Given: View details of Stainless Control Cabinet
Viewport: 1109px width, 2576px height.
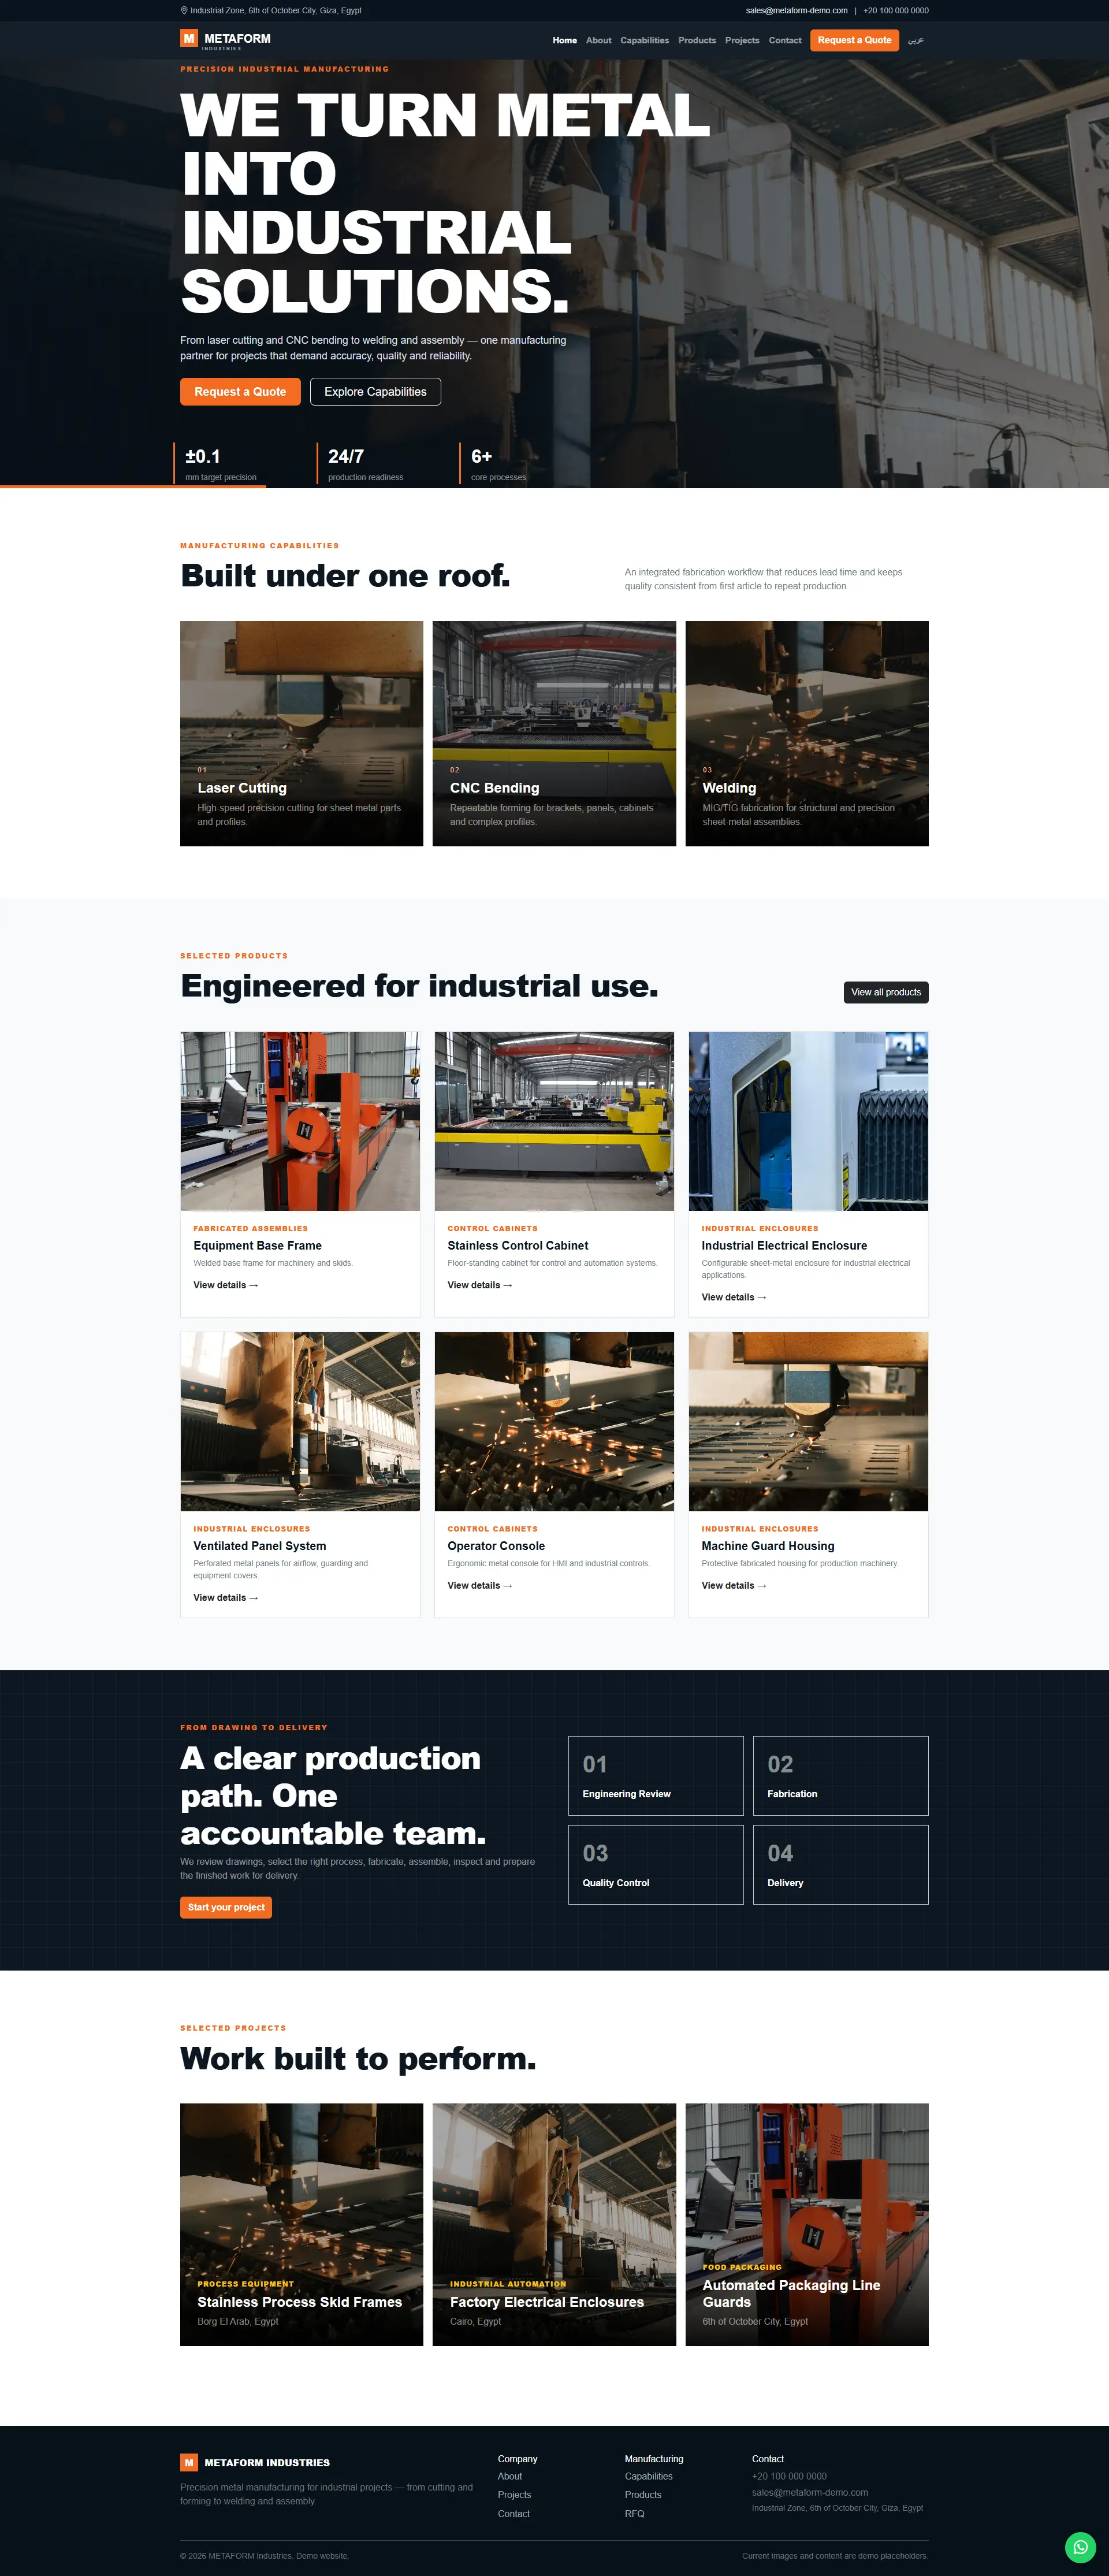Looking at the screenshot, I should pyautogui.click(x=479, y=1285).
